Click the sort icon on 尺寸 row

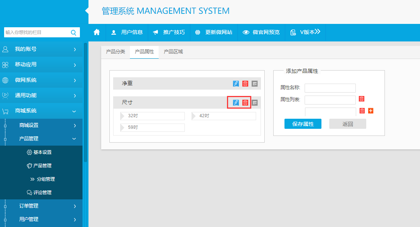tap(255, 103)
